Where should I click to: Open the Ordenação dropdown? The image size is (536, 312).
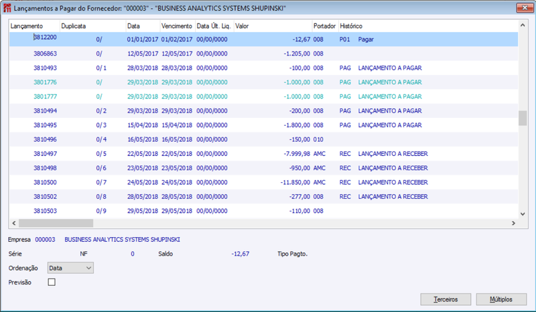click(70, 268)
